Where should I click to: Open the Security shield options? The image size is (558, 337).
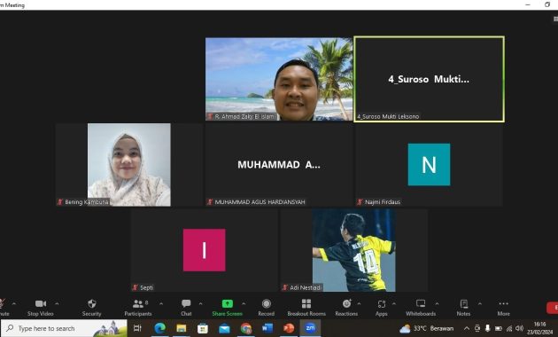pyautogui.click(x=92, y=308)
